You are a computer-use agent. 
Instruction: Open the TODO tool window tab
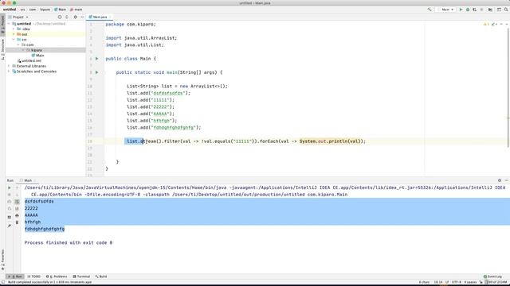[33, 276]
